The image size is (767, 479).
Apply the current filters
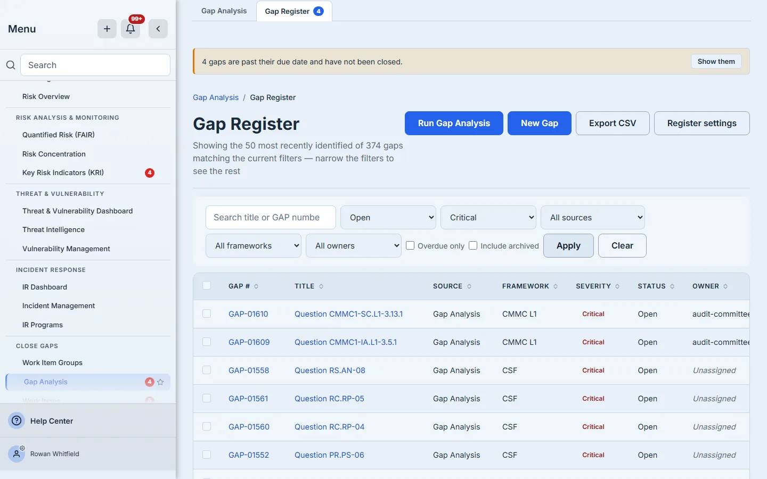(x=568, y=246)
